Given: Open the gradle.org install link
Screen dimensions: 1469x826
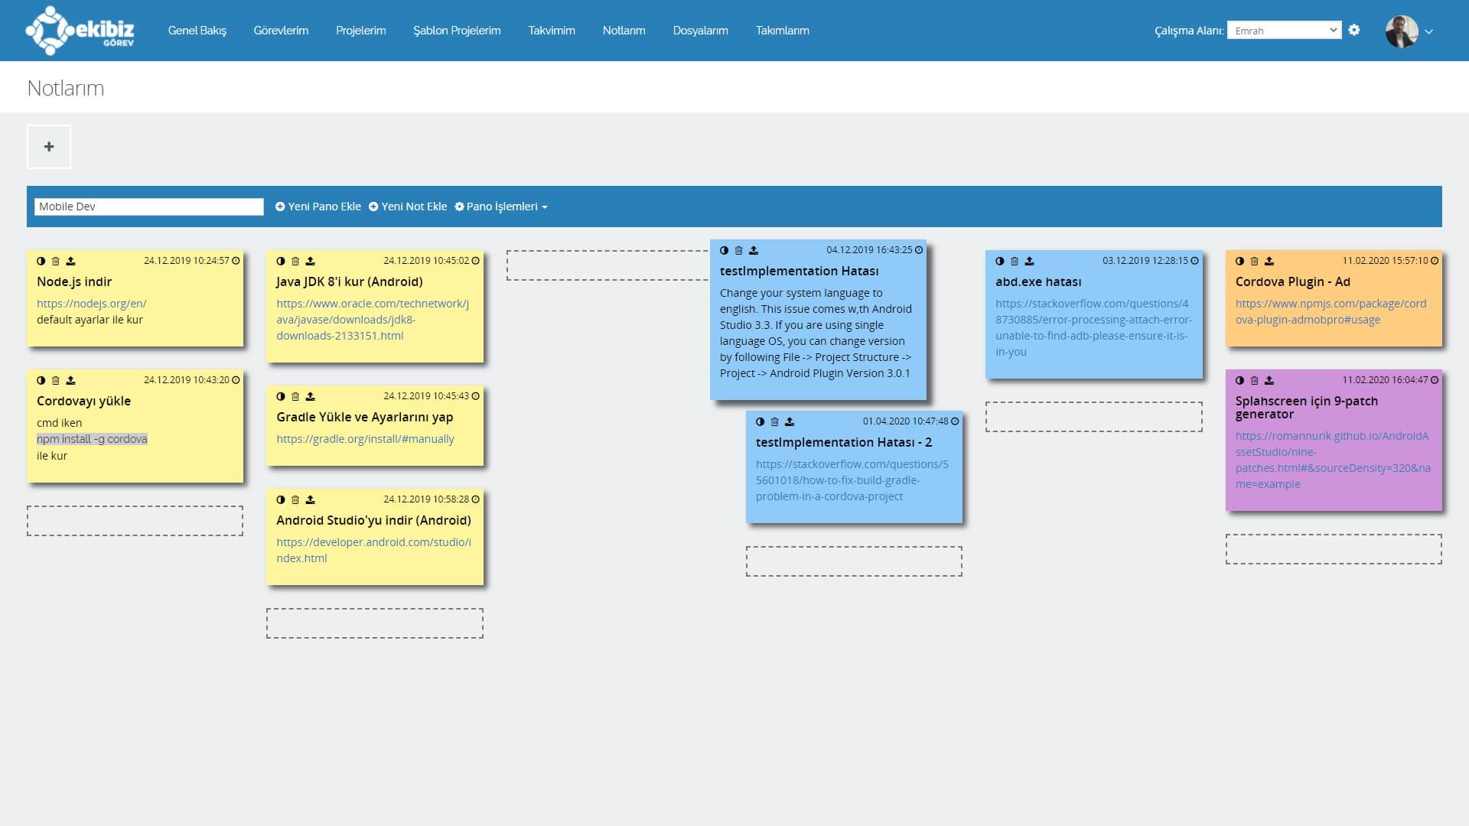Looking at the screenshot, I should (x=365, y=439).
